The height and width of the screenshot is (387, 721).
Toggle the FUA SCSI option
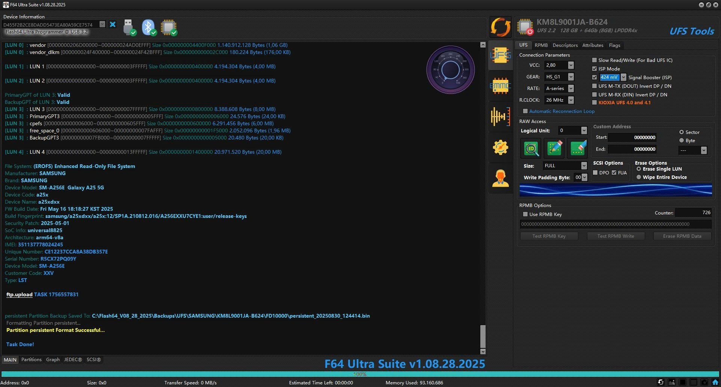tap(614, 172)
